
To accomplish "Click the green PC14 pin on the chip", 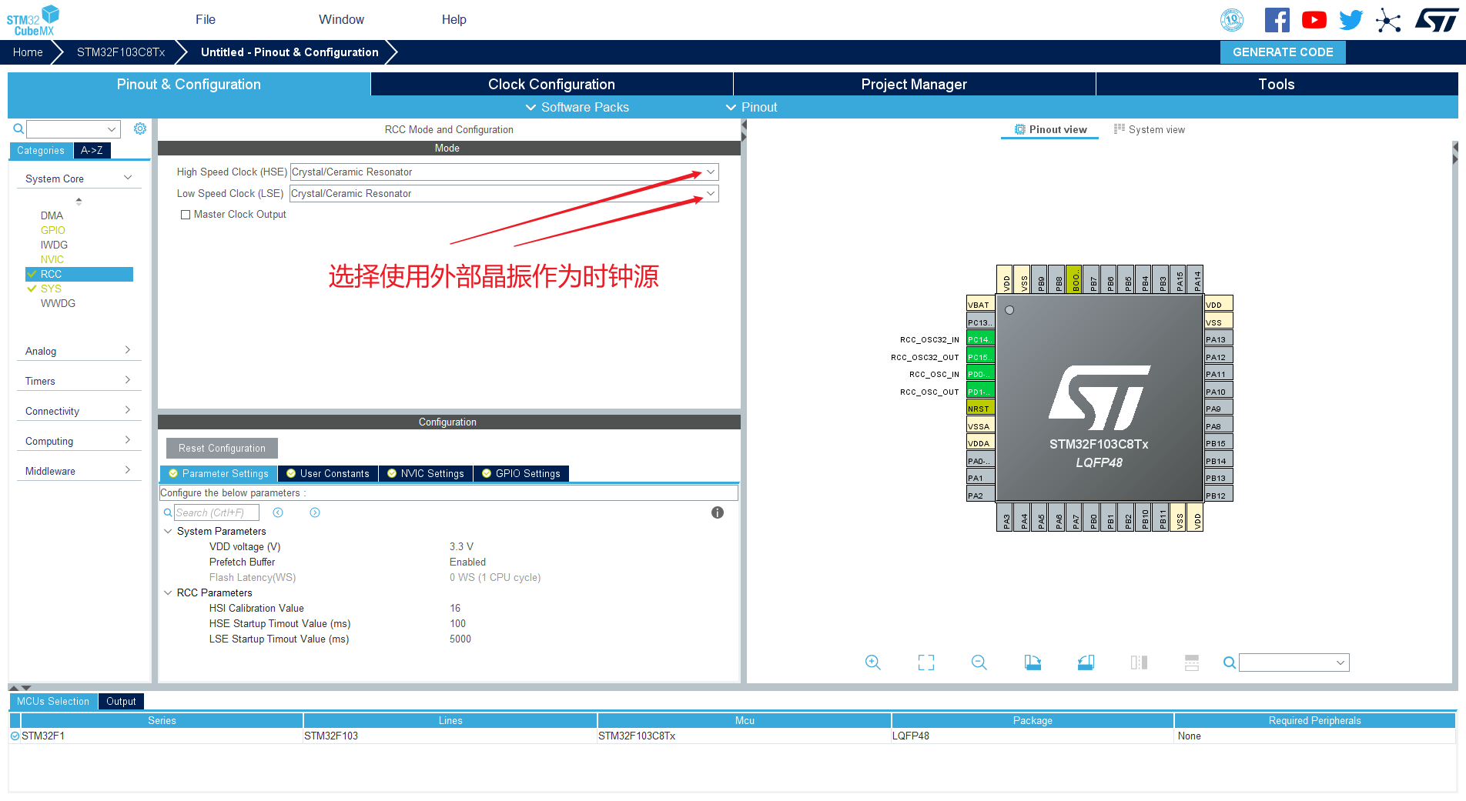I will tap(980, 339).
